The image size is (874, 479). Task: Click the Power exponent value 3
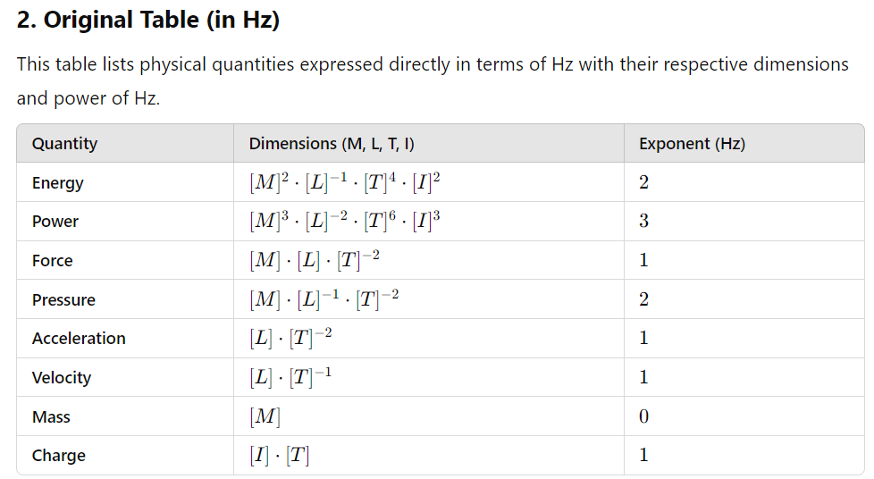coord(643,221)
